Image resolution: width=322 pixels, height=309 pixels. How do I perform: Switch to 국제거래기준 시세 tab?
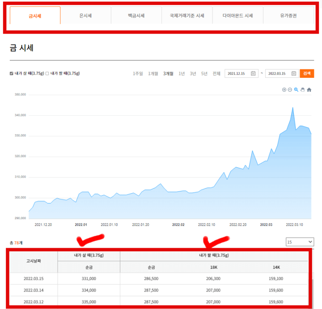coord(187,15)
